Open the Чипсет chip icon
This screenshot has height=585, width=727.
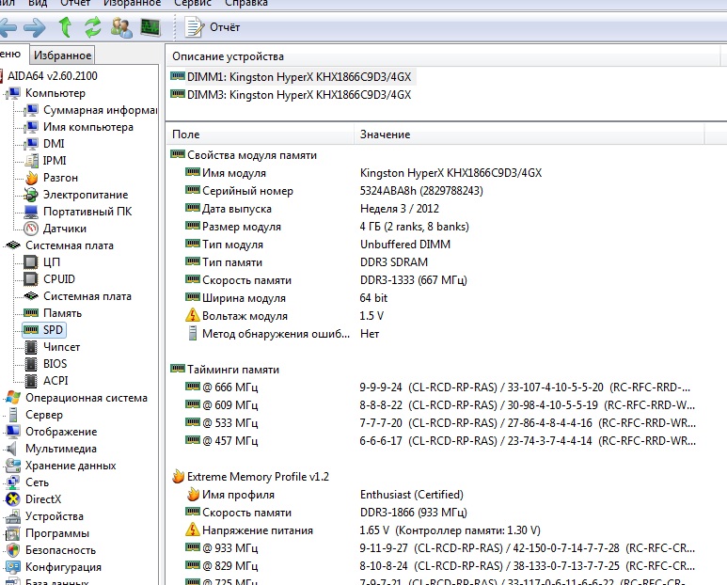coord(31,347)
